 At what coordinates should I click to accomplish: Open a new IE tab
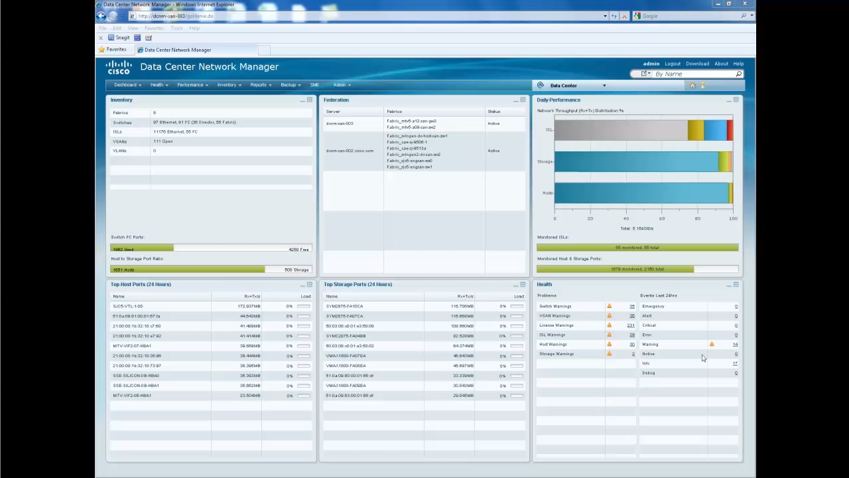point(264,50)
